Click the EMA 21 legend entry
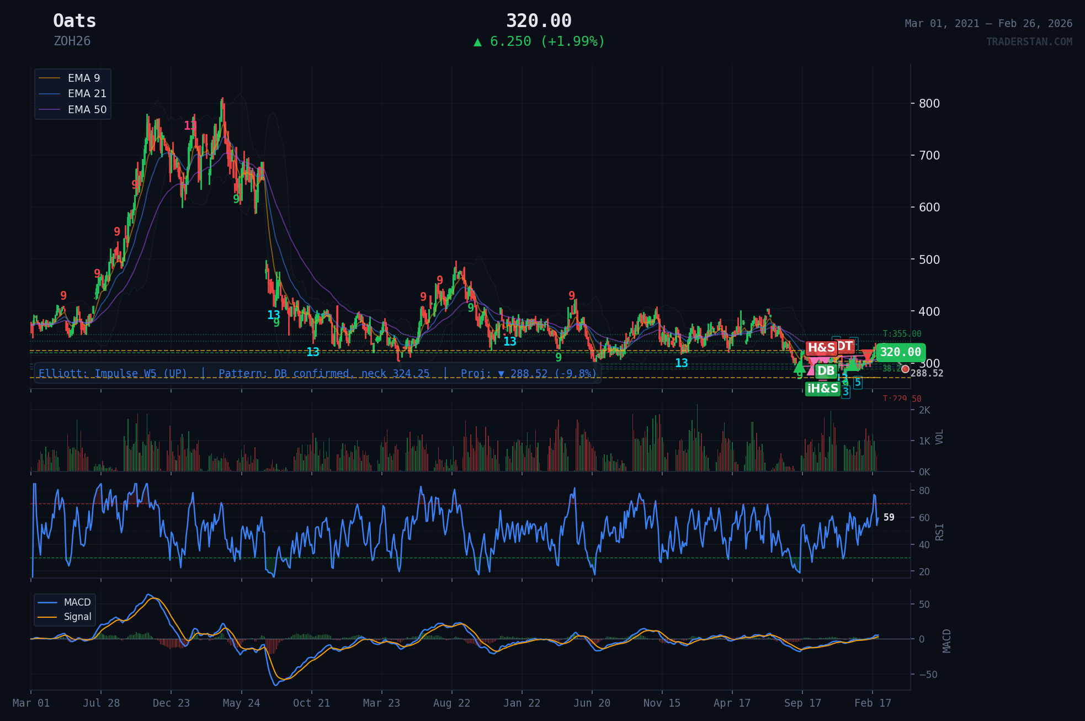Viewport: 1085px width, 721px height. point(87,93)
